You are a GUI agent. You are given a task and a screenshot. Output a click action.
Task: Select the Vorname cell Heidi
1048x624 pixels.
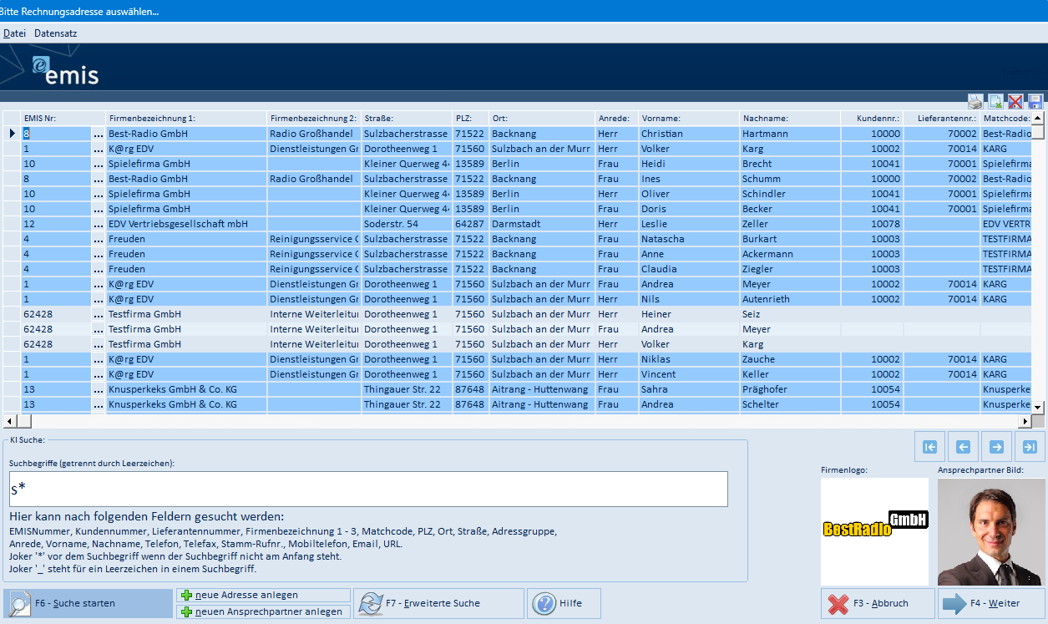tap(689, 164)
